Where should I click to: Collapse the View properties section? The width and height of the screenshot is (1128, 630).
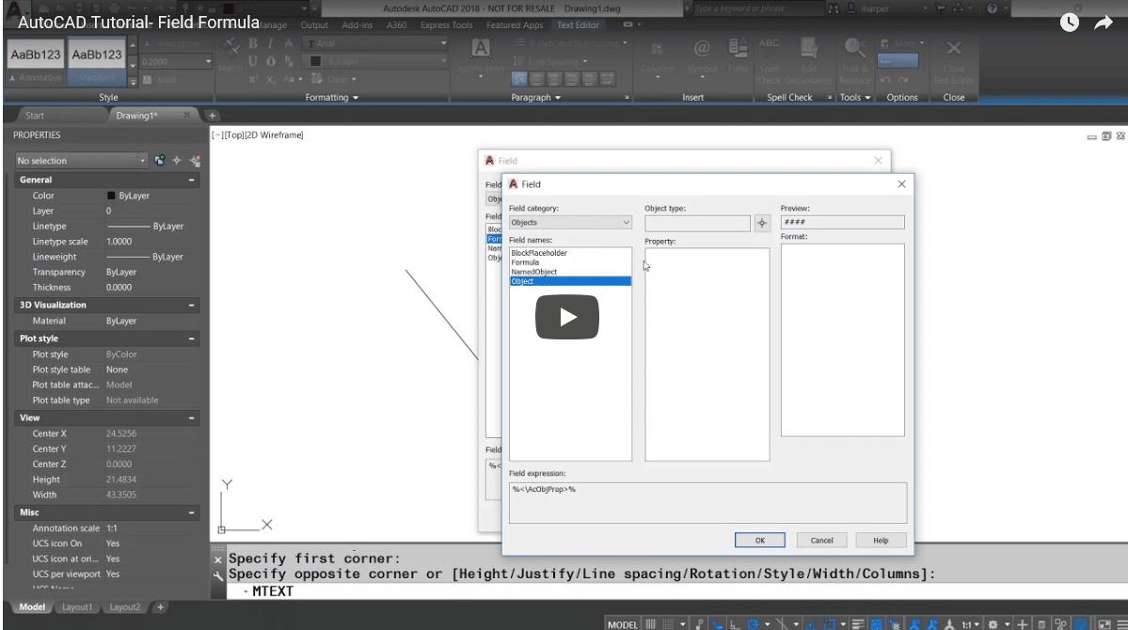pos(191,417)
